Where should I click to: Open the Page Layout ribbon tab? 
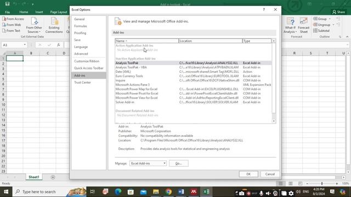coord(59,12)
